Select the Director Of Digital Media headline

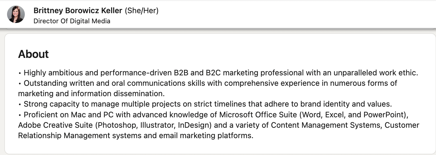[72, 21]
